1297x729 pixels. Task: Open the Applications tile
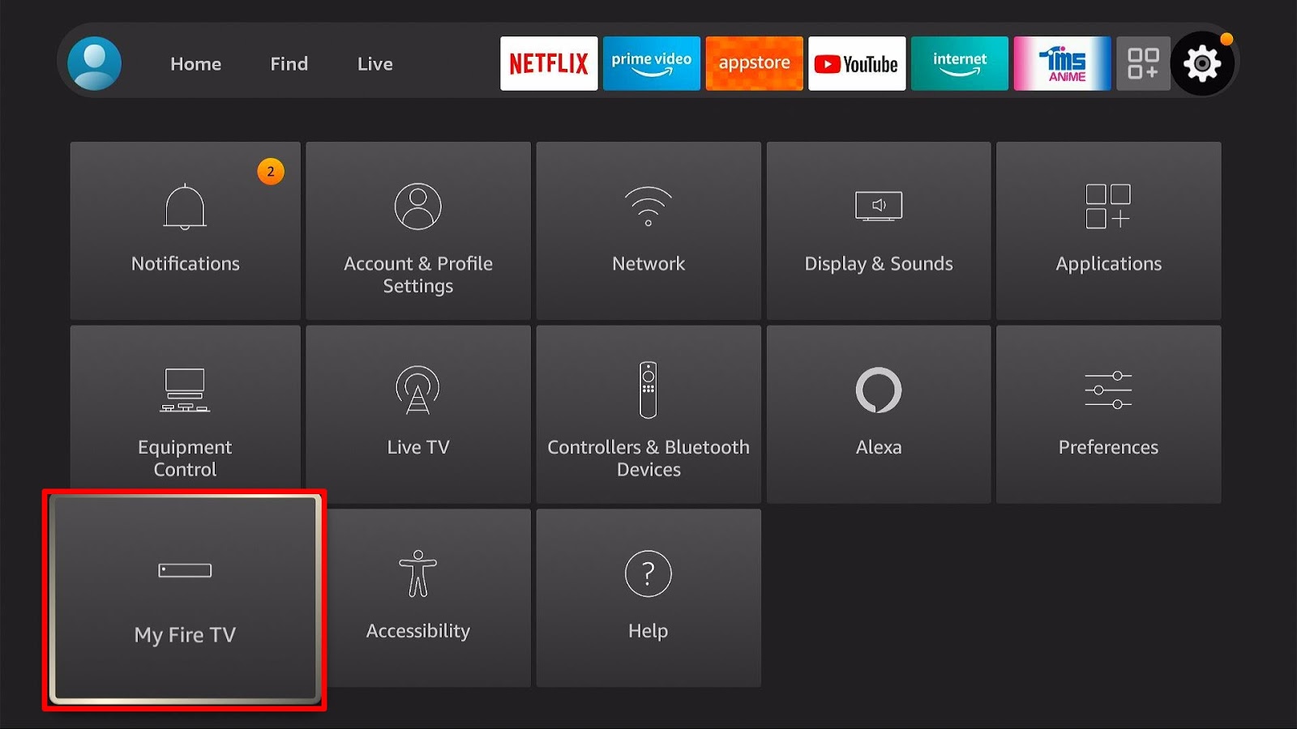point(1108,231)
